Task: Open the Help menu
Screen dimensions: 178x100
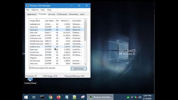Action: tap(49, 10)
